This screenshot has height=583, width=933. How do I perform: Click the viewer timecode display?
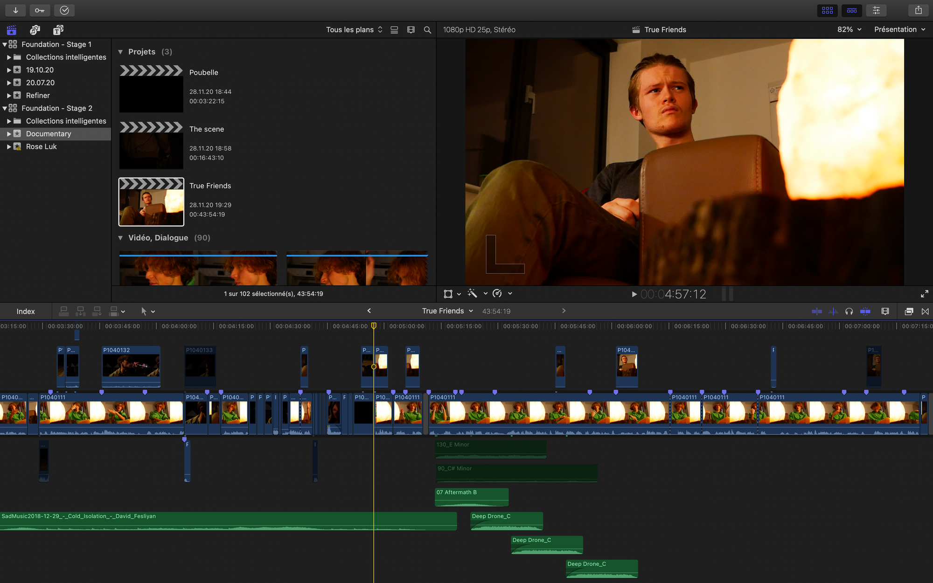(673, 294)
